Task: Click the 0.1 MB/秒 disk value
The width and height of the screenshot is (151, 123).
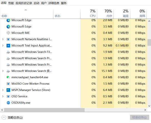Action: (122, 45)
